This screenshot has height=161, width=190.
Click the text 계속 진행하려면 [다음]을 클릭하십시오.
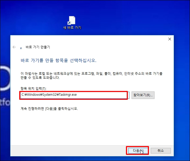[x=49, y=108]
